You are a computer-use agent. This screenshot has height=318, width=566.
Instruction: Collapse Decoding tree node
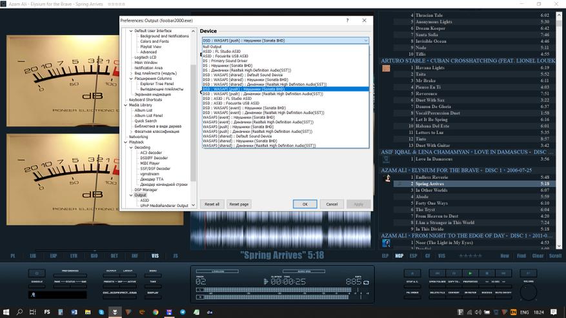[131, 147]
